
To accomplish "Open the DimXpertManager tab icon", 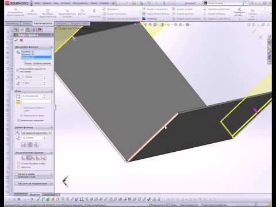I will [34, 30].
